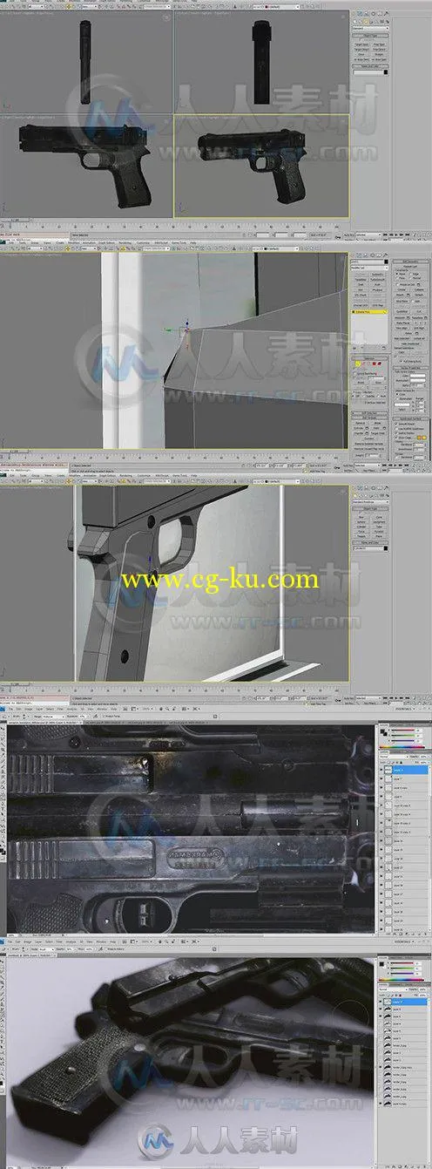Collapse the Object Type rollout in four-viewport window

(371, 36)
